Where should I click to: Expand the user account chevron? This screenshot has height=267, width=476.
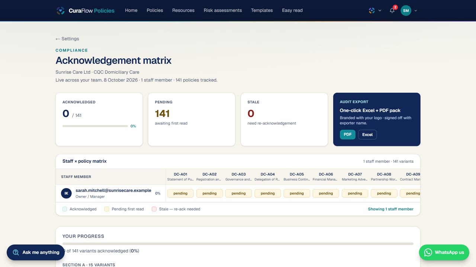click(x=415, y=10)
